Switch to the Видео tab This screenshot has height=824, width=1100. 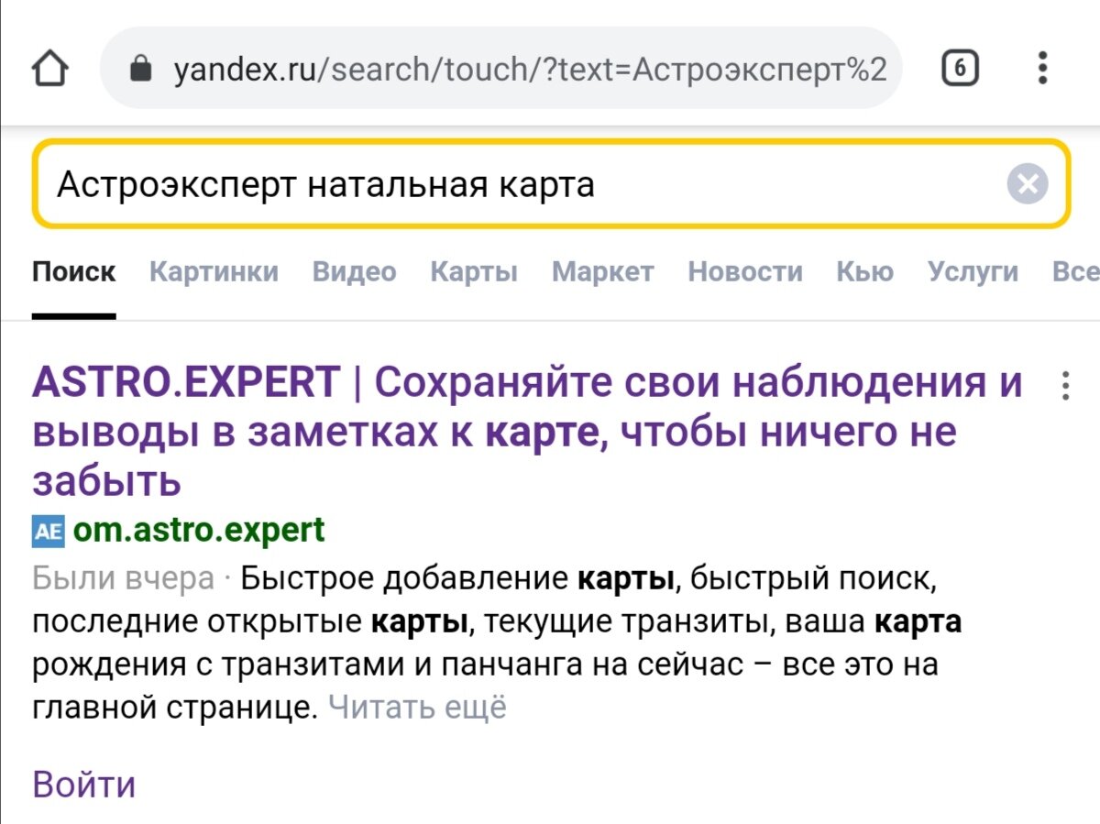tap(354, 272)
